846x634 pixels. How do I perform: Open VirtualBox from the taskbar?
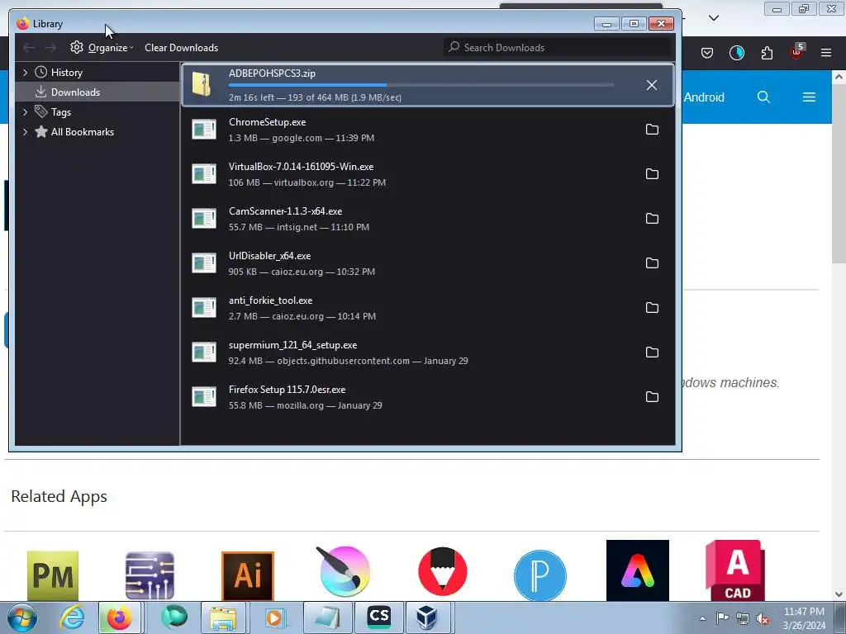click(x=427, y=617)
